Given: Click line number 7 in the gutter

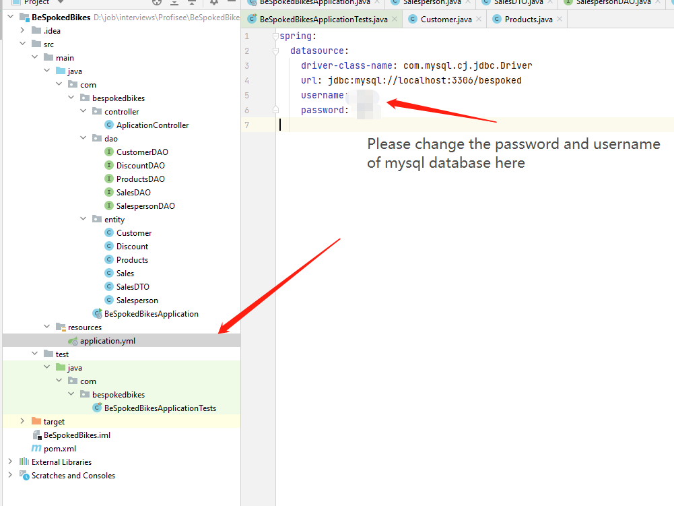Looking at the screenshot, I should pyautogui.click(x=246, y=125).
